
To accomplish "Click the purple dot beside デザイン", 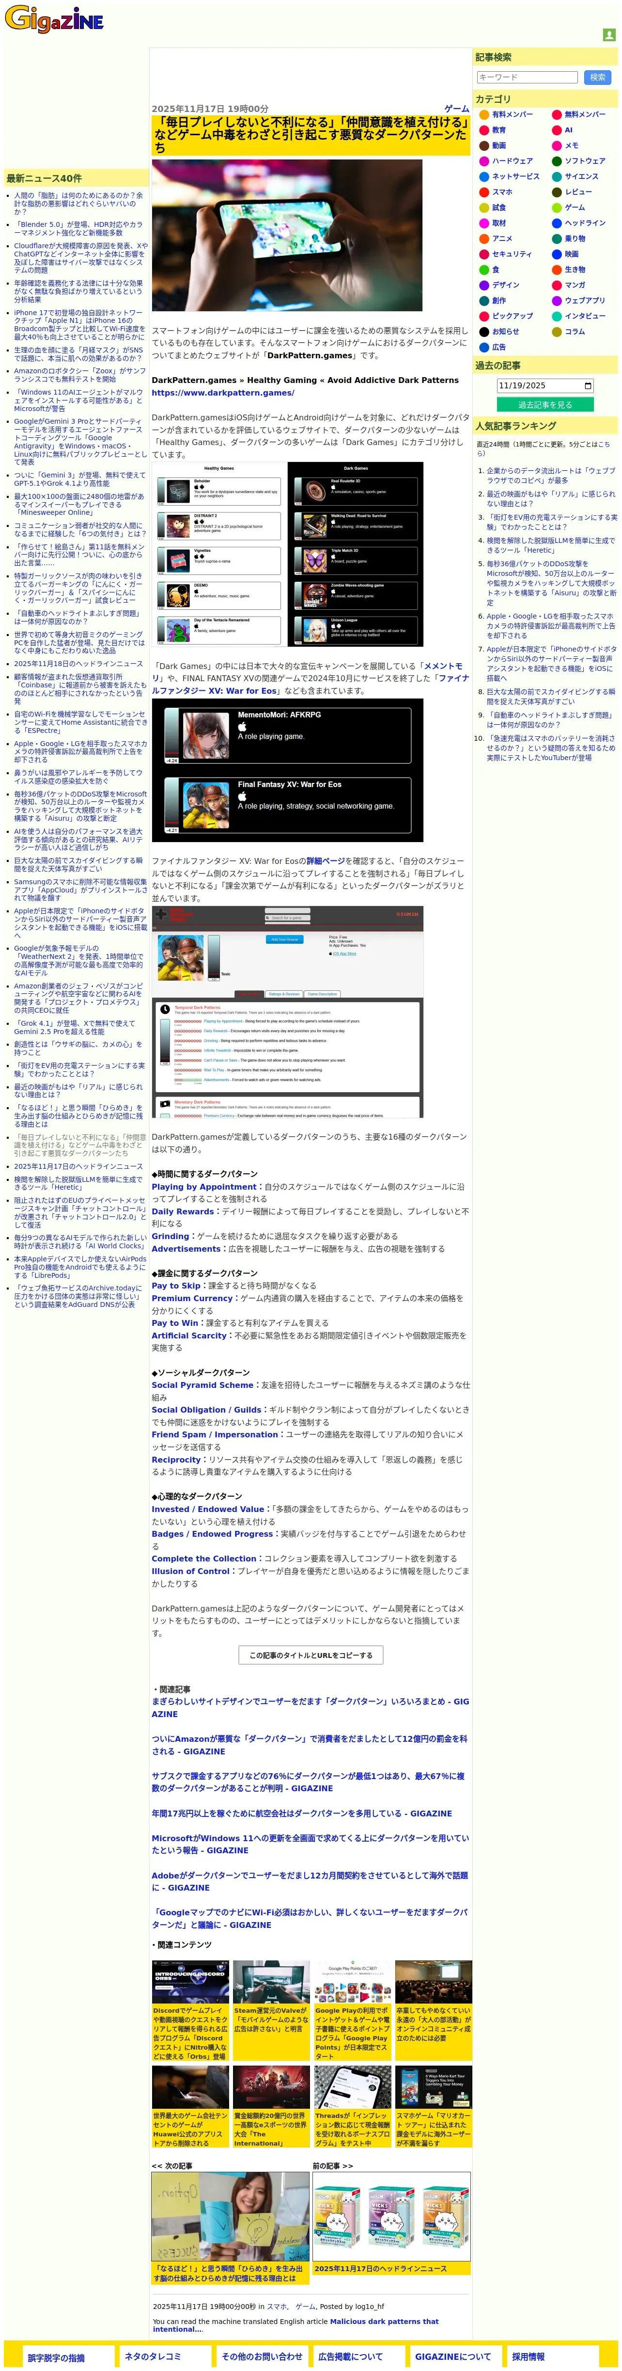I will 483,286.
